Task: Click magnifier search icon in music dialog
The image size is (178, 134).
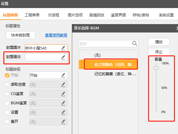Action: coord(135,44)
